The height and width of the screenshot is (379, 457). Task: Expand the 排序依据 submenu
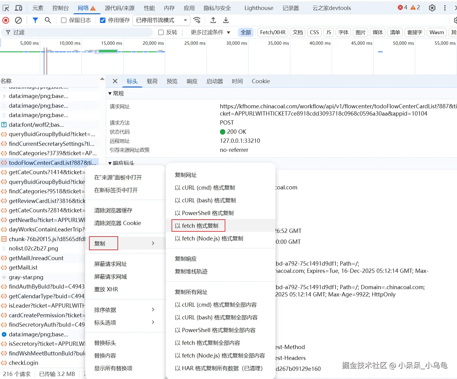pyautogui.click(x=125, y=310)
